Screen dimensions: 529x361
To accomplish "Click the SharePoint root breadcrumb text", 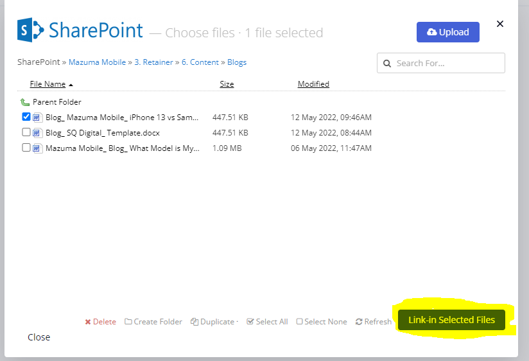I will pos(39,62).
